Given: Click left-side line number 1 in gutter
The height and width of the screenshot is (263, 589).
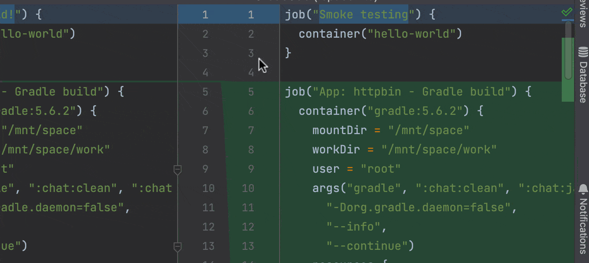Looking at the screenshot, I should [x=205, y=15].
